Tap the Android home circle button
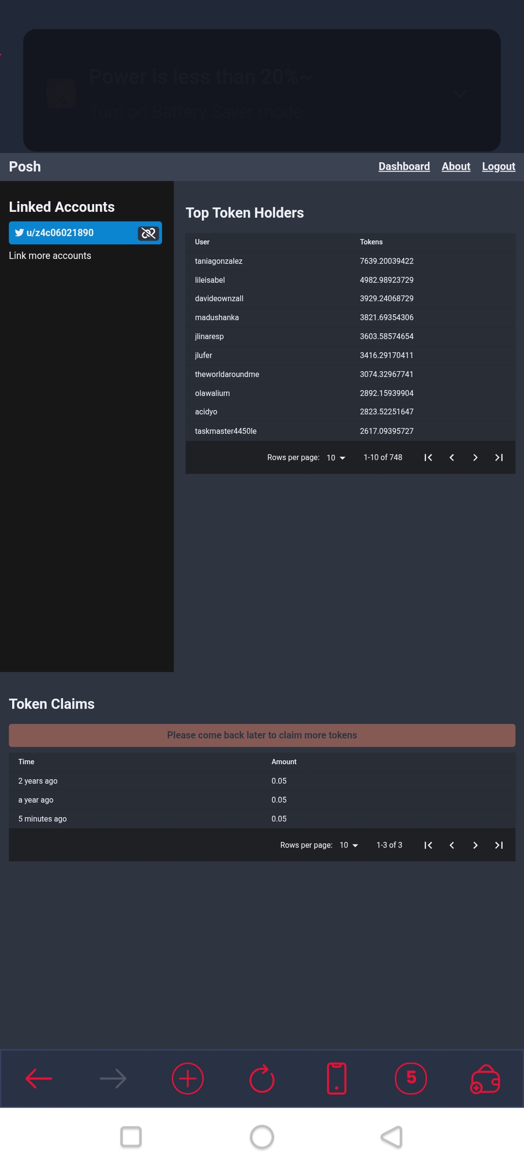 (x=262, y=1137)
